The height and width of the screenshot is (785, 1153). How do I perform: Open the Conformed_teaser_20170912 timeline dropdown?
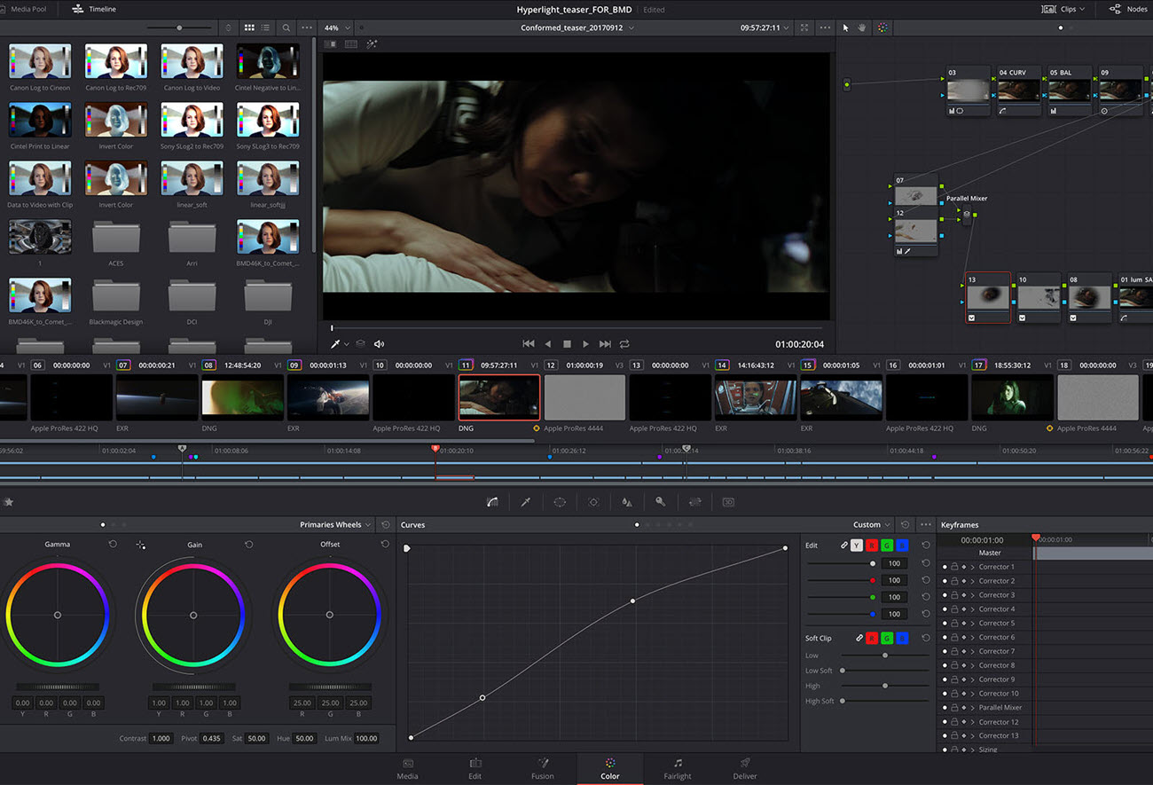click(577, 27)
